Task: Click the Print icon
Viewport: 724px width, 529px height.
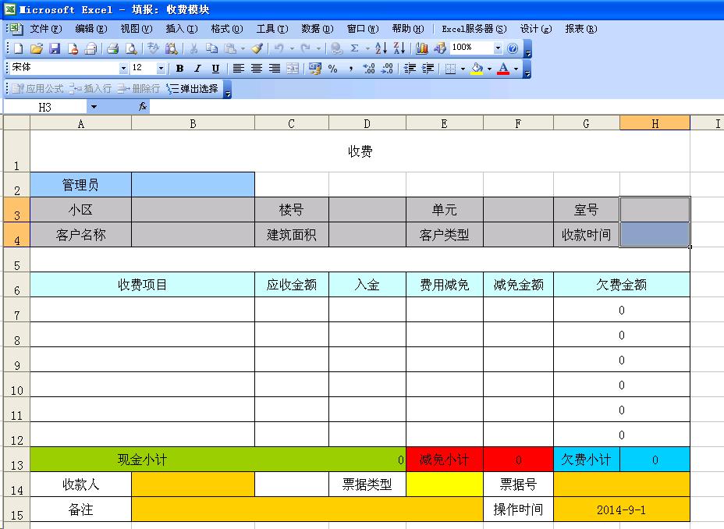Action: [112, 48]
